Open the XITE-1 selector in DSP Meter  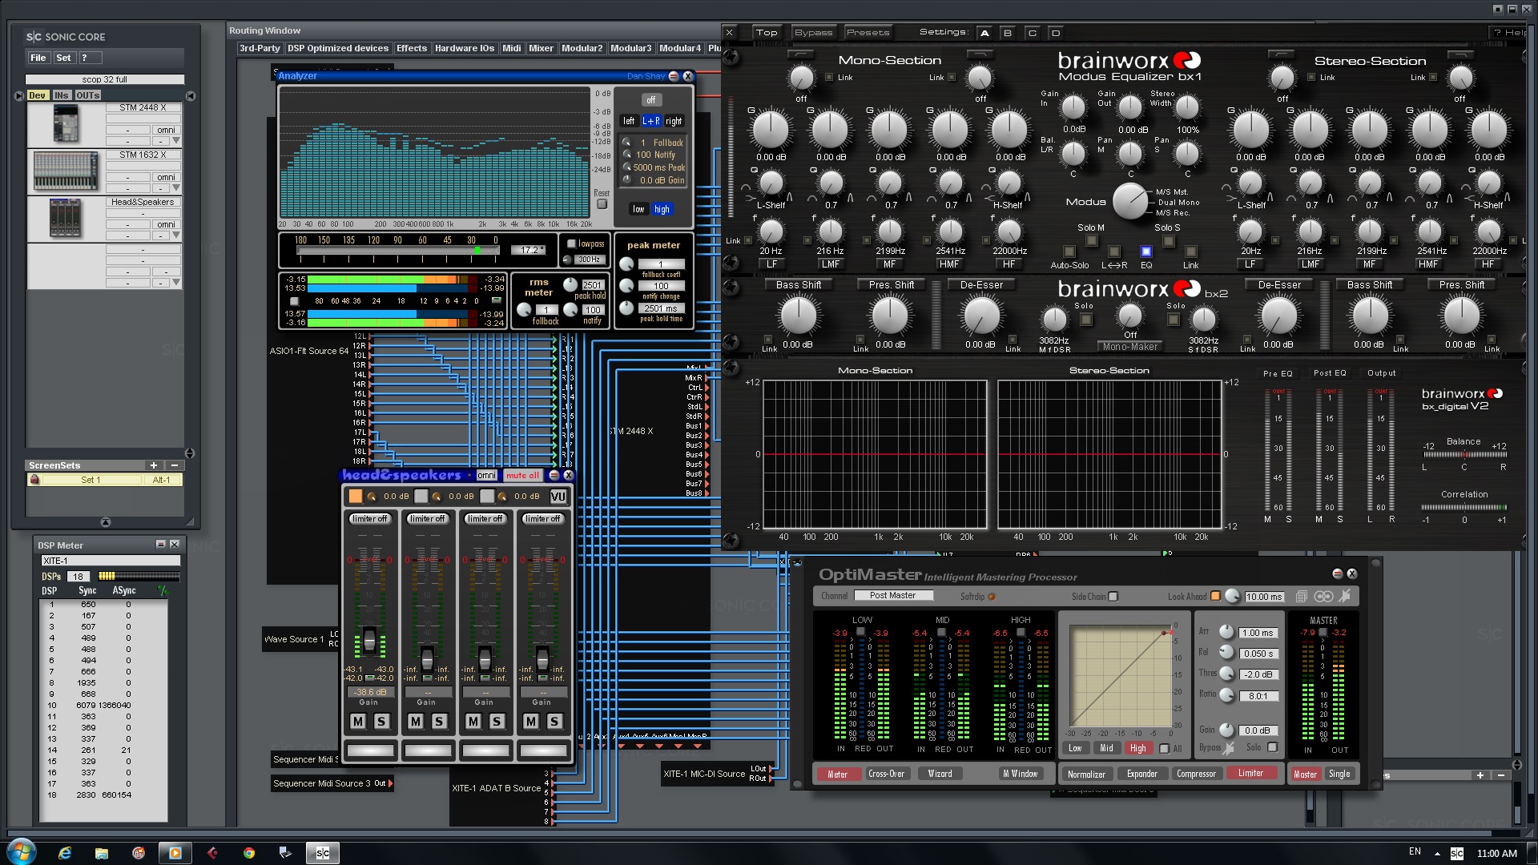click(111, 561)
